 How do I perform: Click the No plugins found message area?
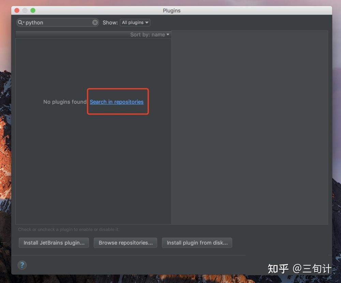point(65,102)
